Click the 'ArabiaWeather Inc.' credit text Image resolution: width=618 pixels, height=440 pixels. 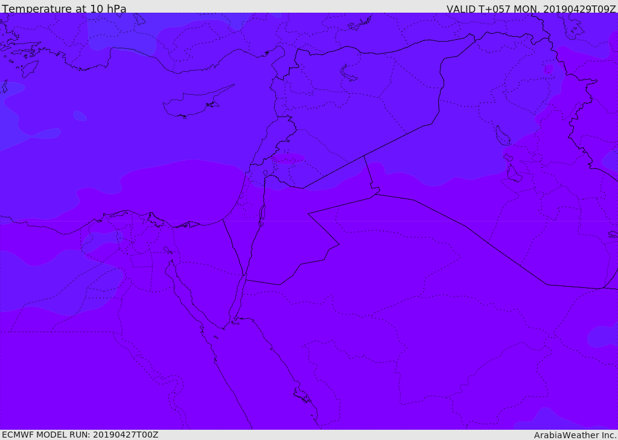pos(575,435)
